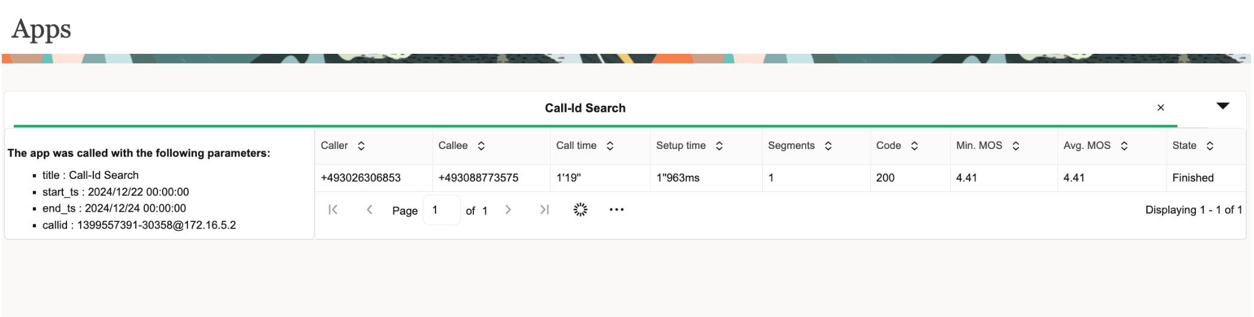Sort the table by Code

[914, 146]
